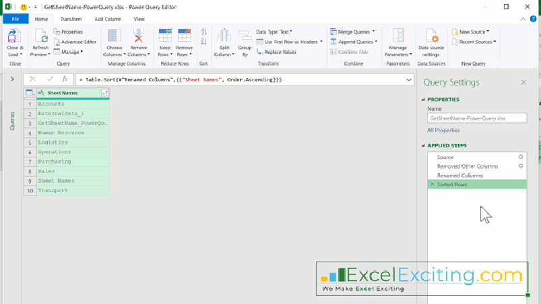Open the Help question mark icon
Image resolution: width=541 pixels, height=304 pixels.
(534, 19)
